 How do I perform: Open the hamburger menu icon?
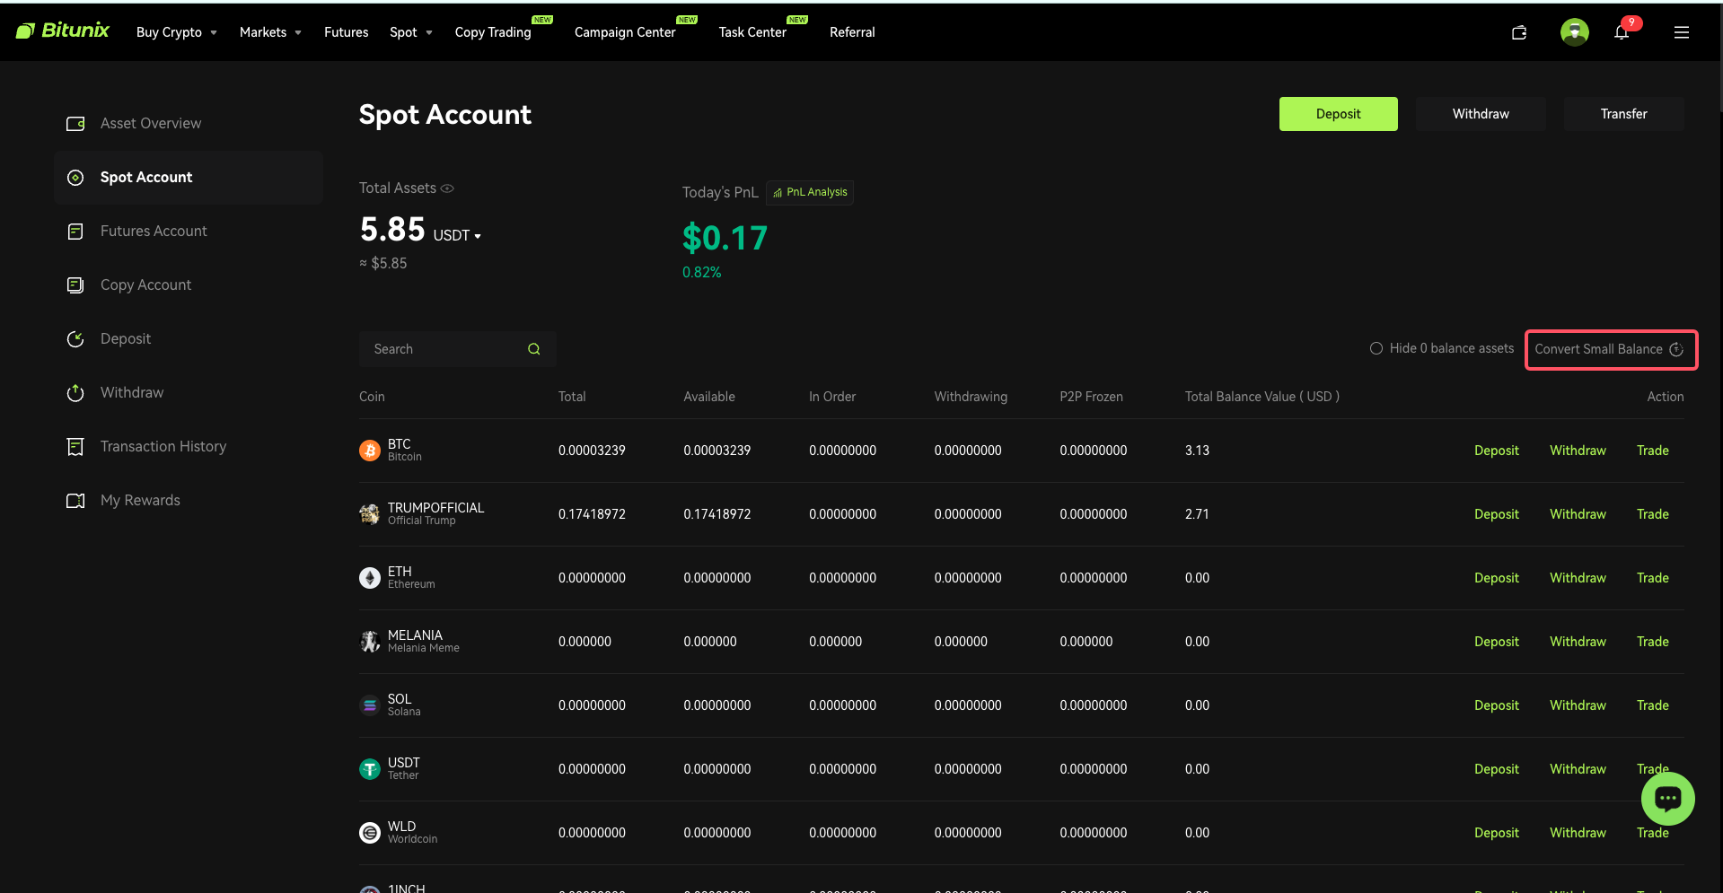[x=1682, y=32]
